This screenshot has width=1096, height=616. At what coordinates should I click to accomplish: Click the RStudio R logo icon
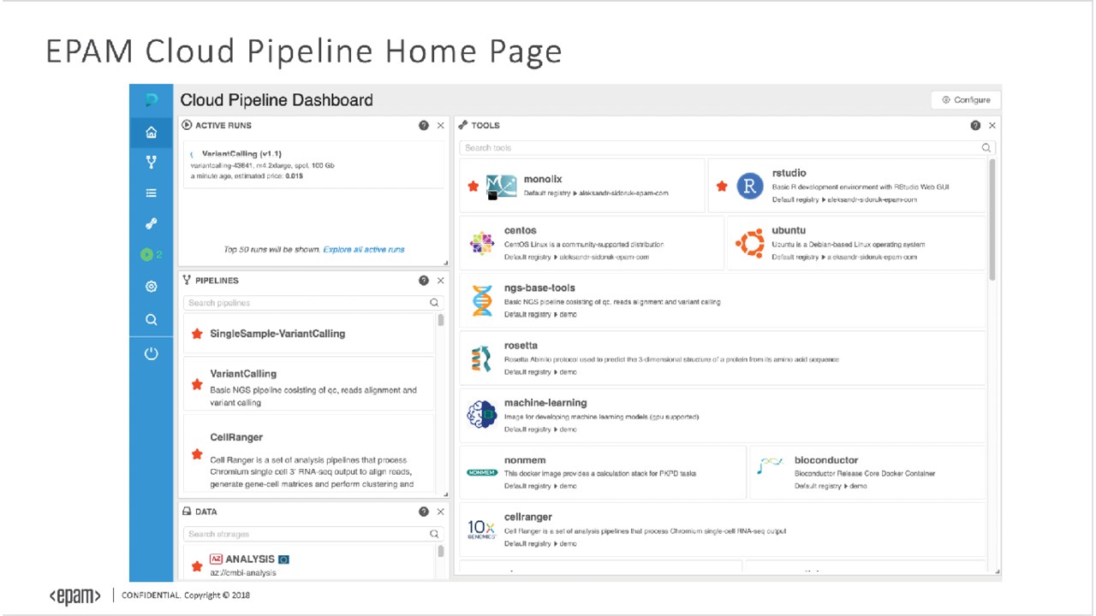point(750,186)
